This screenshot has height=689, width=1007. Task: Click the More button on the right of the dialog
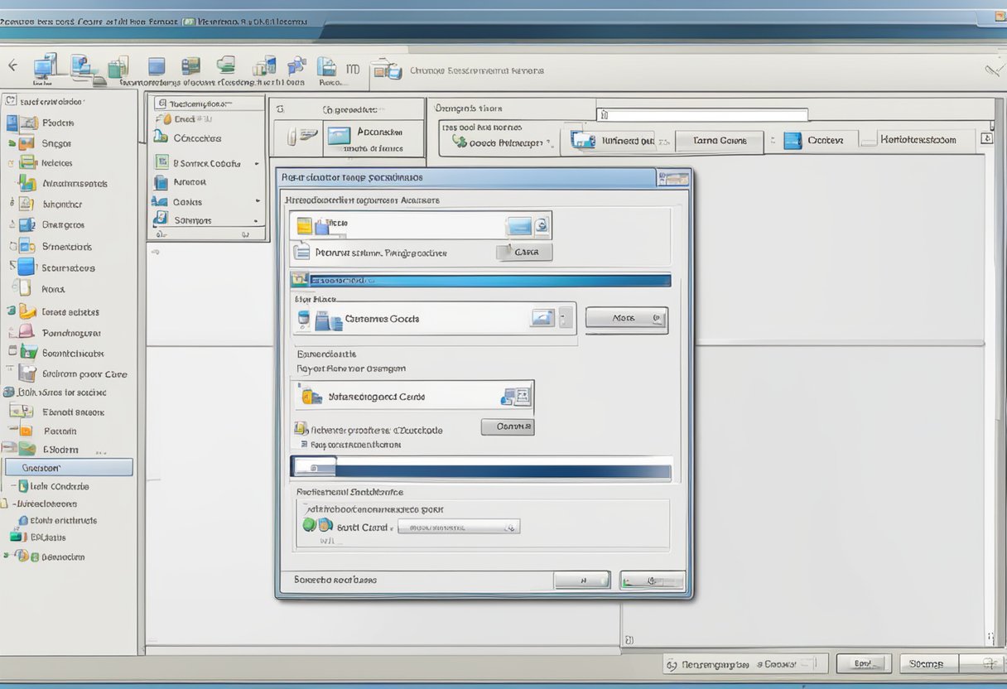(x=627, y=319)
